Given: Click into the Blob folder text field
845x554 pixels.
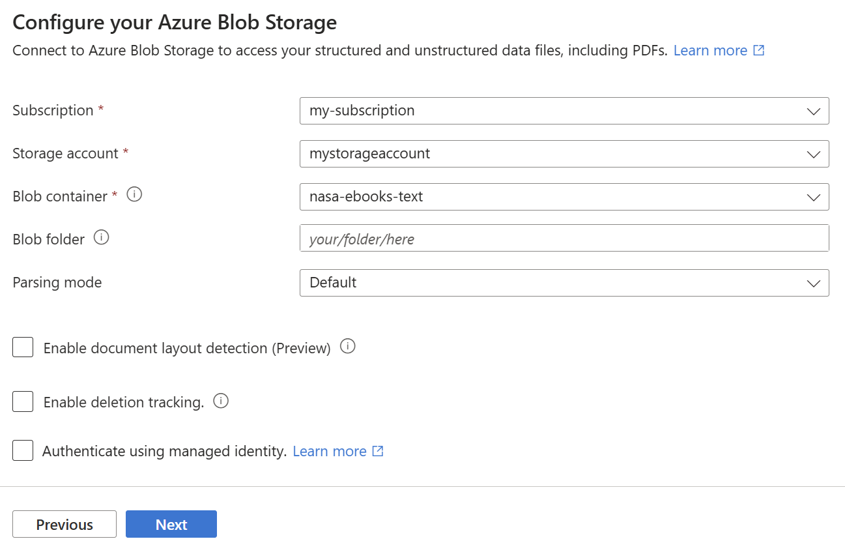Looking at the screenshot, I should 564,239.
